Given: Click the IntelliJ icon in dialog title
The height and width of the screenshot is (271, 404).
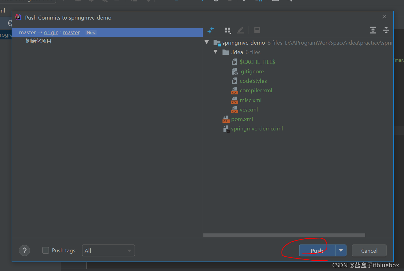Looking at the screenshot, I should pyautogui.click(x=18, y=17).
